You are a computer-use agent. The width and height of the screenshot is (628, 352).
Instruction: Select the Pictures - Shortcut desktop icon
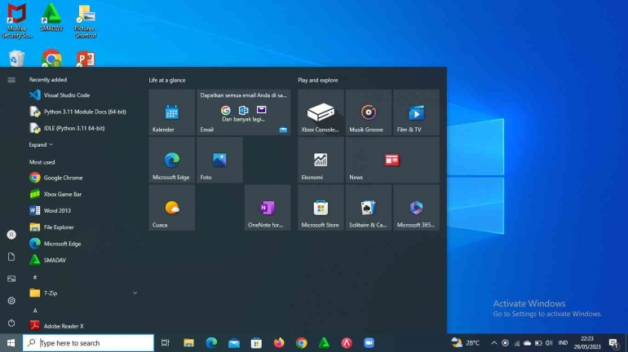(x=86, y=21)
